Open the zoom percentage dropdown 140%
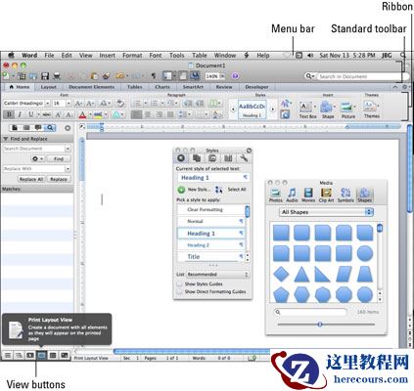The image size is (414, 391). pyautogui.click(x=223, y=76)
